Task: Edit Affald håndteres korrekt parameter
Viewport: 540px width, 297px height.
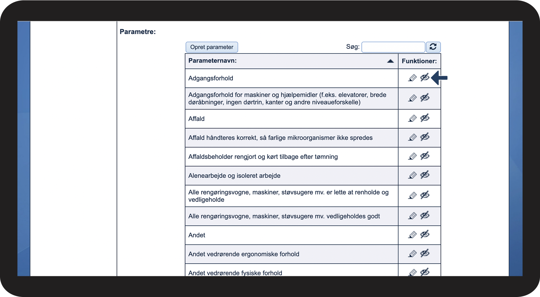Action: point(412,137)
